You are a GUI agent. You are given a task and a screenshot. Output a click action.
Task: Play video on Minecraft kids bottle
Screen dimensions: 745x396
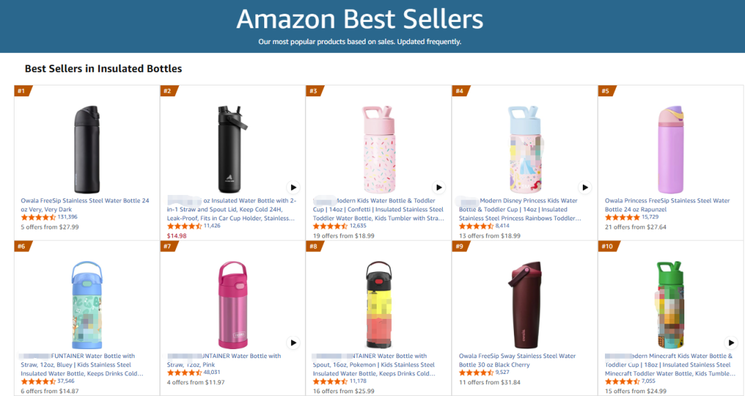[x=731, y=342]
